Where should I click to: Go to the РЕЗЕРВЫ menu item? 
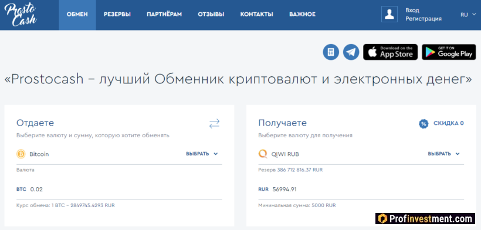(x=117, y=15)
